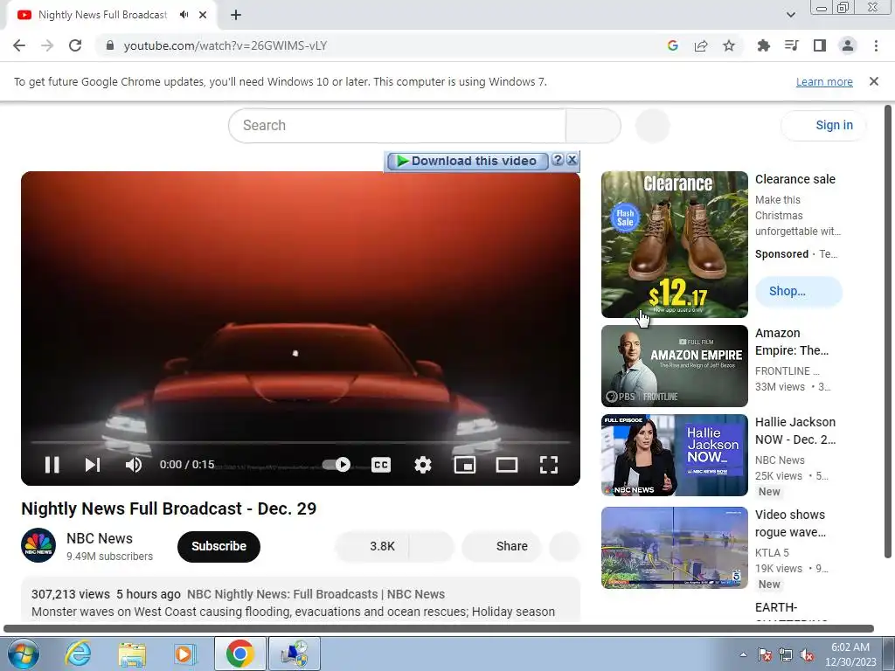Pause the video with the pause button

[52, 465]
